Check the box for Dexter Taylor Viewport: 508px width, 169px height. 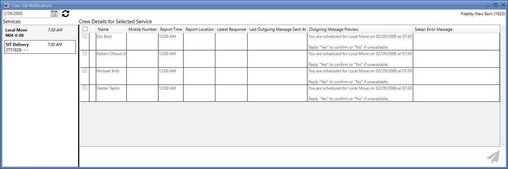point(85,88)
